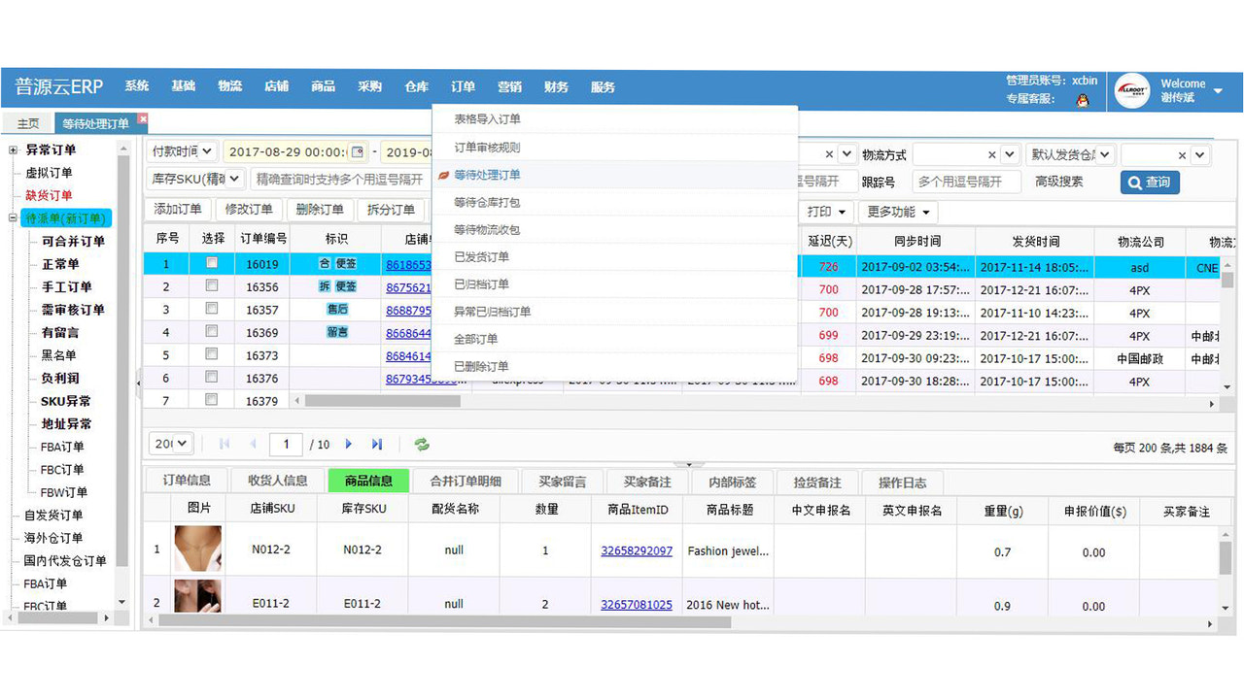Switch to the 收货人信息 tab
1244x699 pixels.
[x=278, y=481]
